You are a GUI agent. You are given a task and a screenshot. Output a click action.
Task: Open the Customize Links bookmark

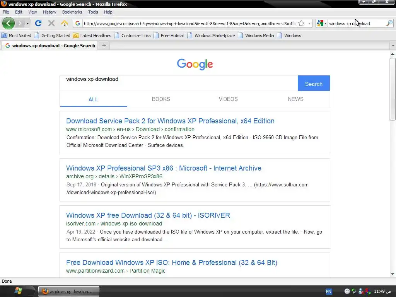(133, 36)
